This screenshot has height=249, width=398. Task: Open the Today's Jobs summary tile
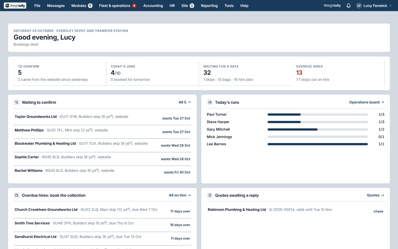coord(153,73)
